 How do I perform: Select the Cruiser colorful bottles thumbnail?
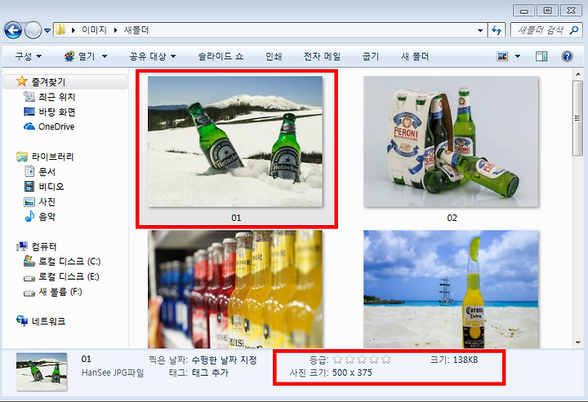click(235, 289)
